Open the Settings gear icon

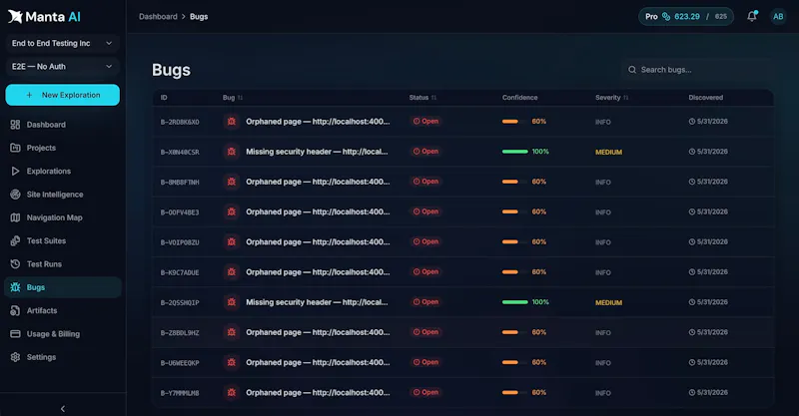[15, 357]
